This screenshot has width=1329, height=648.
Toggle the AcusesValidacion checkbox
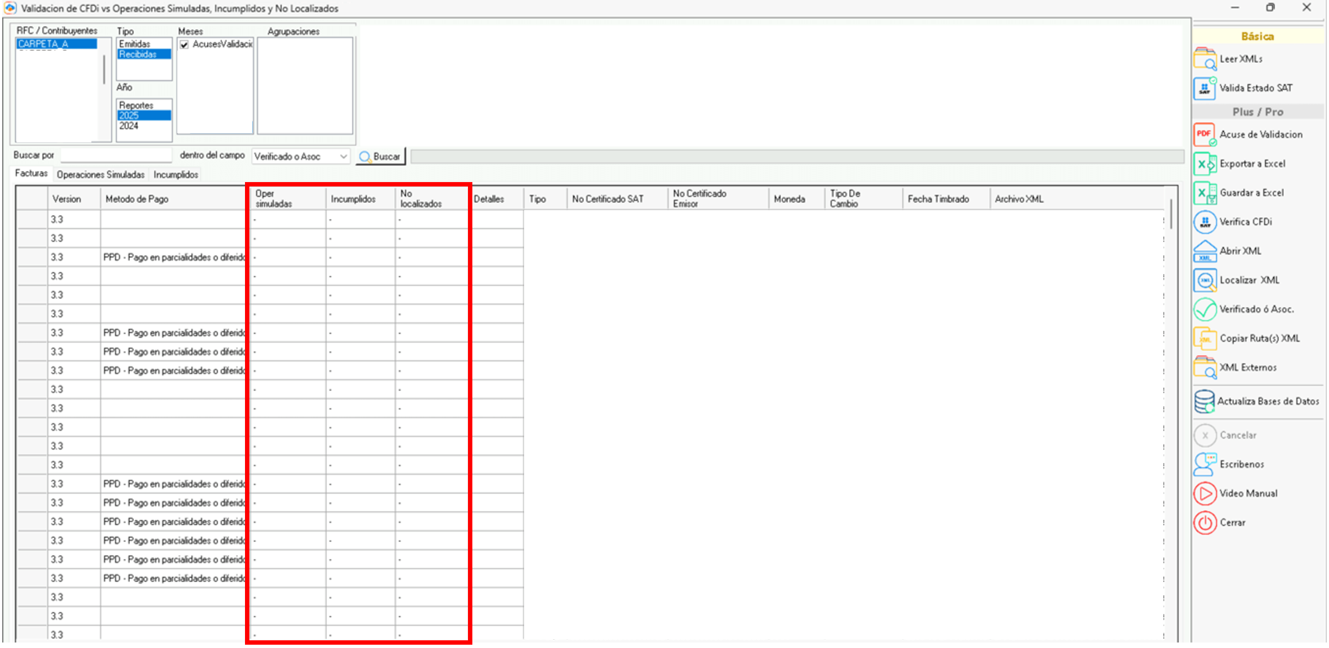[184, 45]
